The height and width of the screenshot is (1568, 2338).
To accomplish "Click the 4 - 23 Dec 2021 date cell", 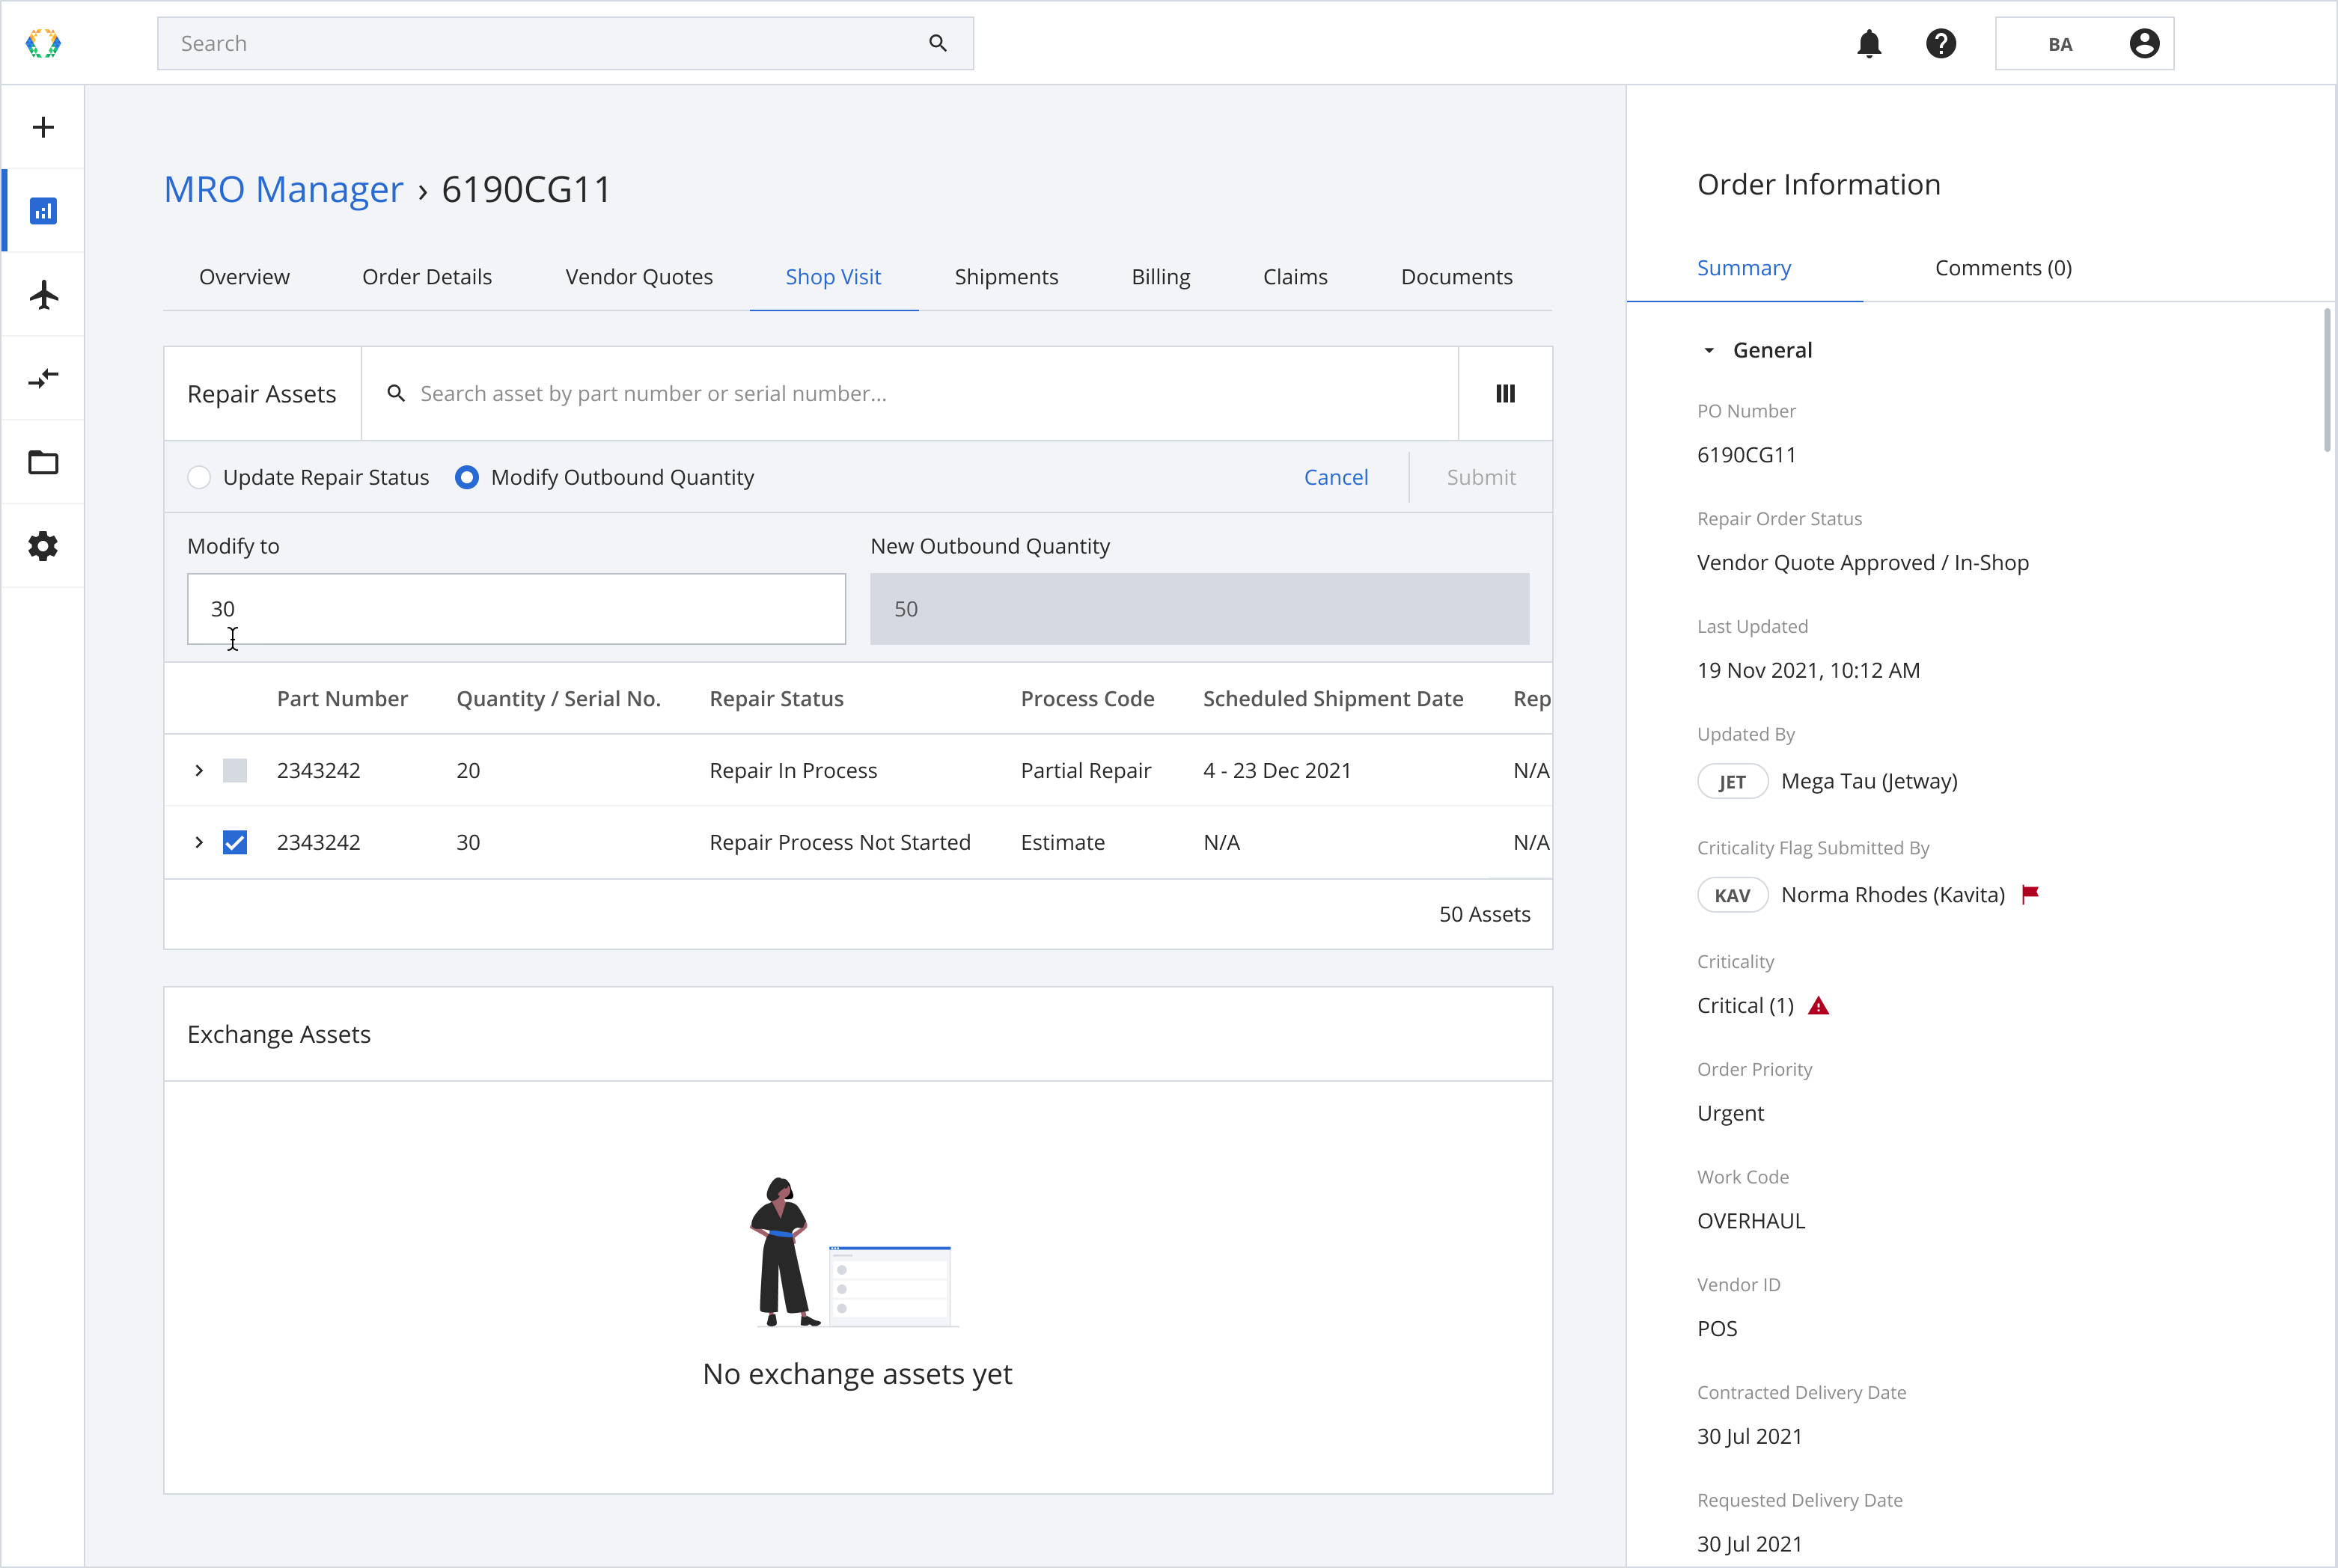I will (x=1277, y=770).
